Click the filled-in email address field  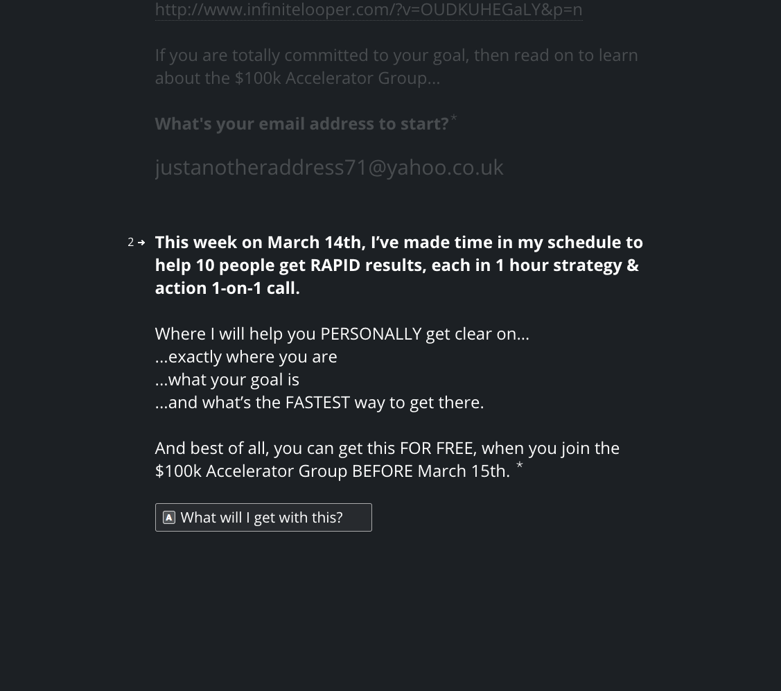(x=329, y=167)
